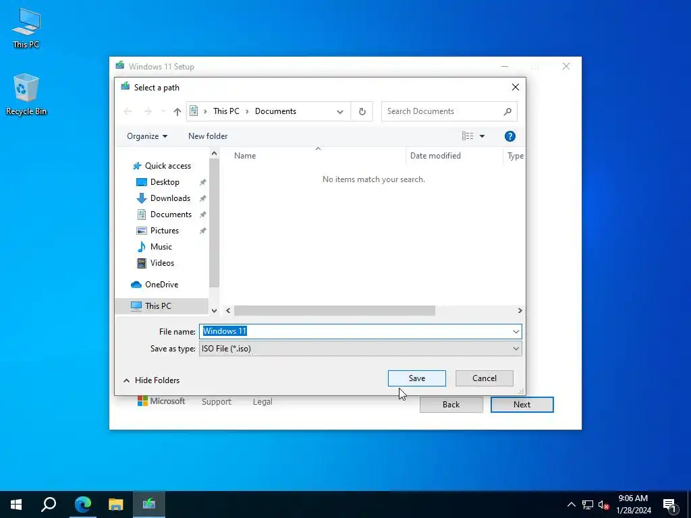This screenshot has width=691, height=518.
Task: Launch Microsoft Edge from taskbar
Action: tap(83, 505)
